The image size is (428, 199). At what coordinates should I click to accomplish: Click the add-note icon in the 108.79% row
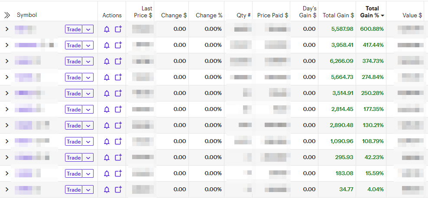coord(118,142)
